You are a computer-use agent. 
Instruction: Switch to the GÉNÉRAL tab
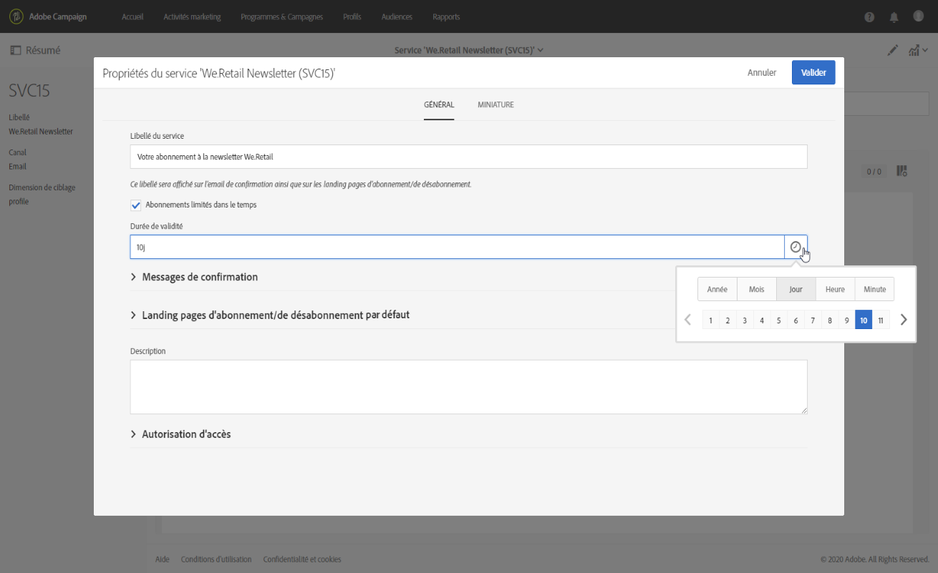(x=439, y=105)
